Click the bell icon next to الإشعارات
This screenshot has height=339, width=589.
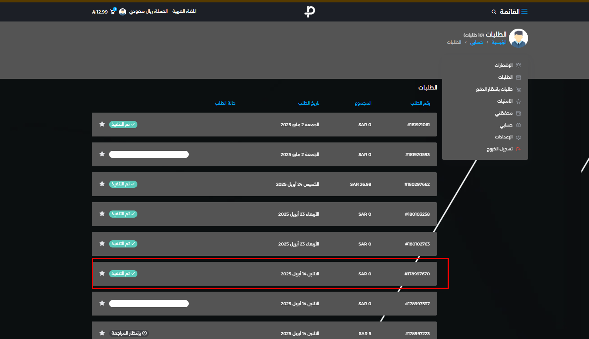coord(519,65)
